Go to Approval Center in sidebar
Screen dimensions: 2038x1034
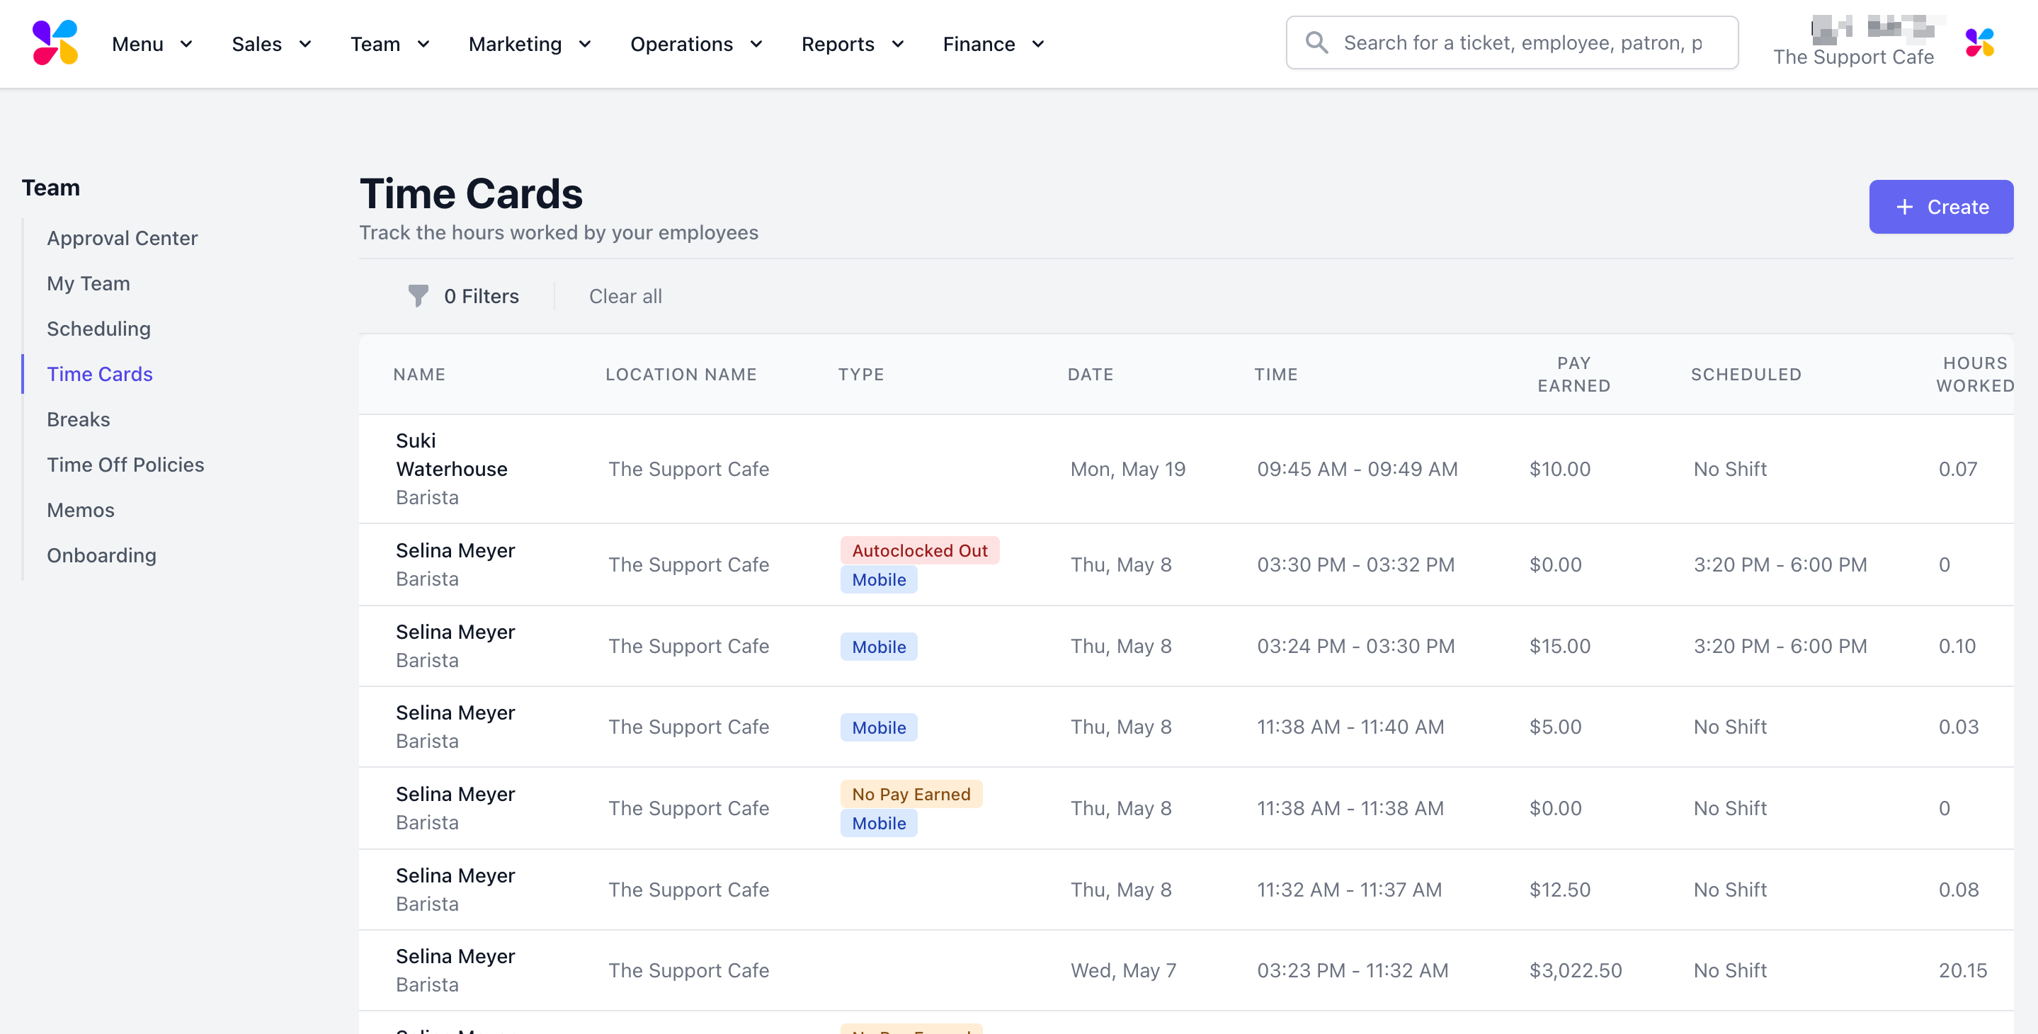(x=122, y=238)
